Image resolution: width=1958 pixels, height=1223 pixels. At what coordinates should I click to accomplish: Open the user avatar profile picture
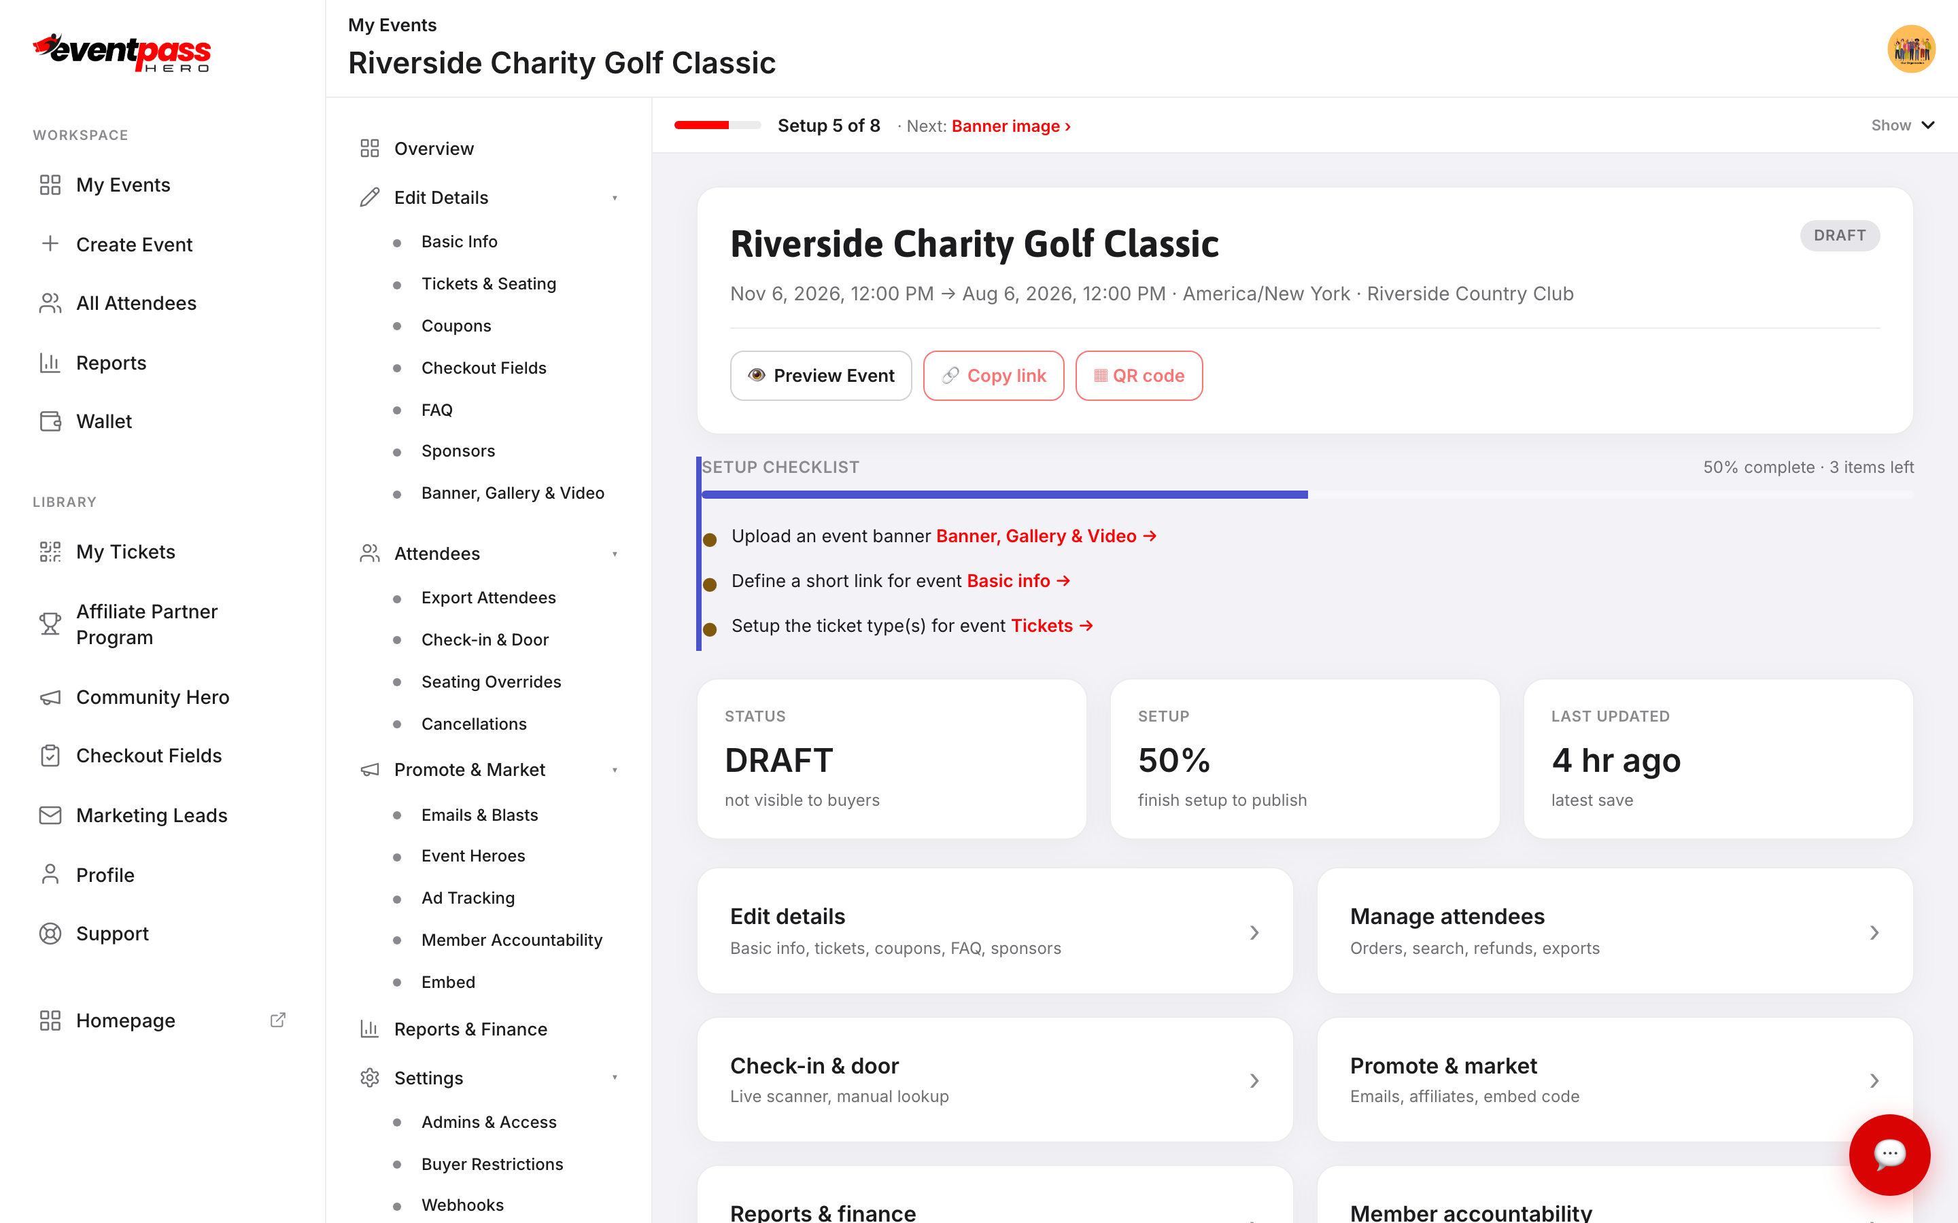coord(1911,50)
